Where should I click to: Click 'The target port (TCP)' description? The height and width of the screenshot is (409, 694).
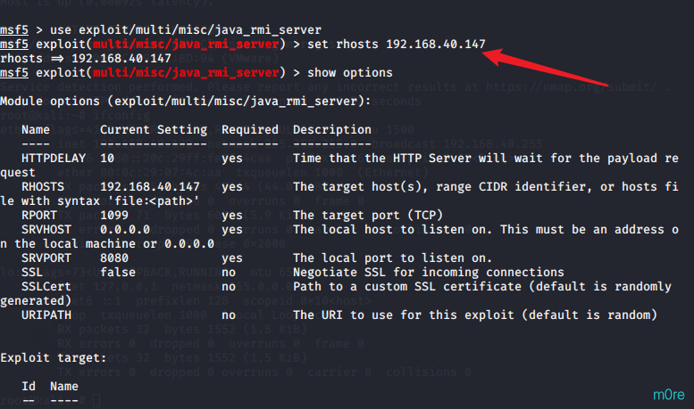click(x=368, y=215)
